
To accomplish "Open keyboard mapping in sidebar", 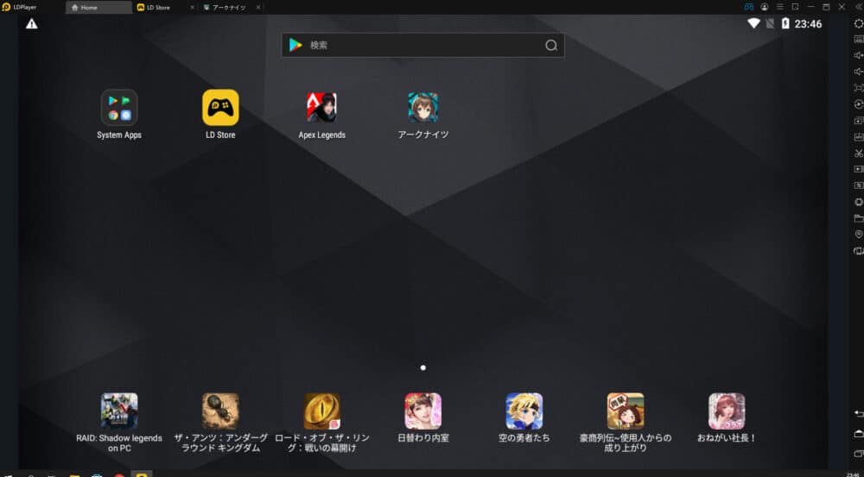I will click(x=859, y=39).
